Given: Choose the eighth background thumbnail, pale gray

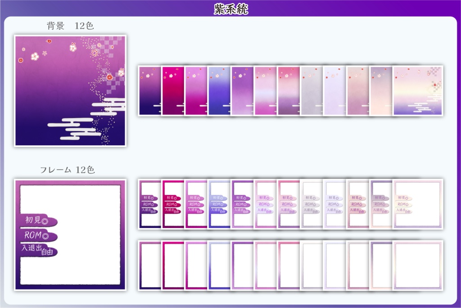Looking at the screenshot, I should pos(312,91).
